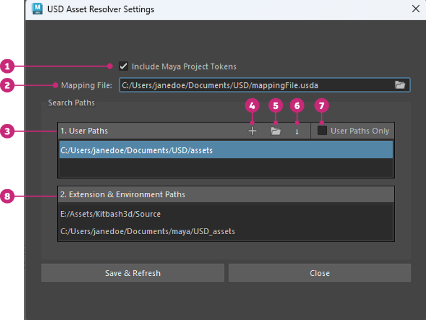Click the magenta callout marker numbered 8
This screenshot has height=320, width=426.
7,196
